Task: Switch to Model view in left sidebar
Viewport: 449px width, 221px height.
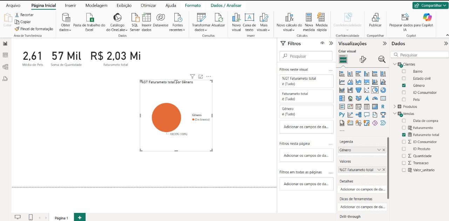Action: tap(5, 67)
